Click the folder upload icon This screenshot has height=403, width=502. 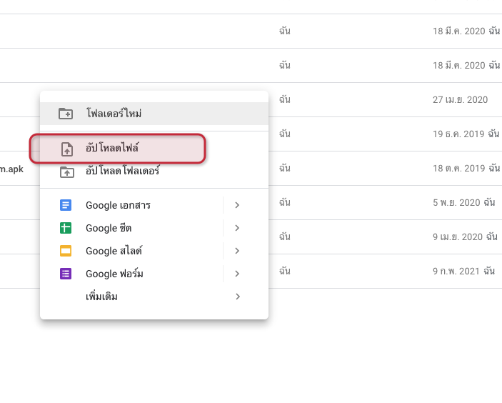point(67,172)
